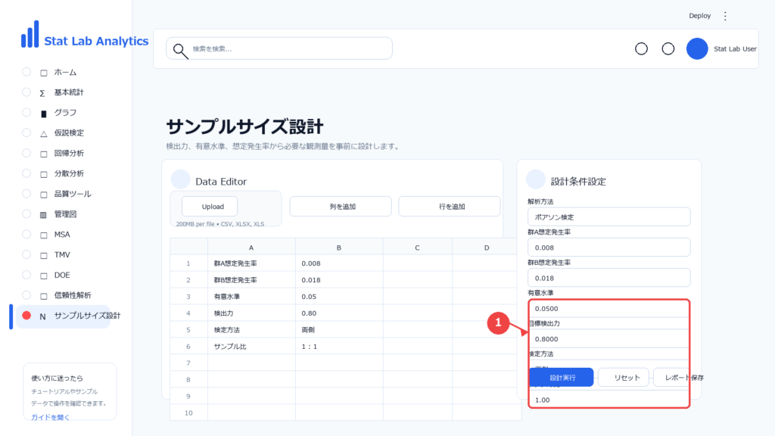Click the 行を追加 button
Screen dimensions: 775x436
(450, 207)
